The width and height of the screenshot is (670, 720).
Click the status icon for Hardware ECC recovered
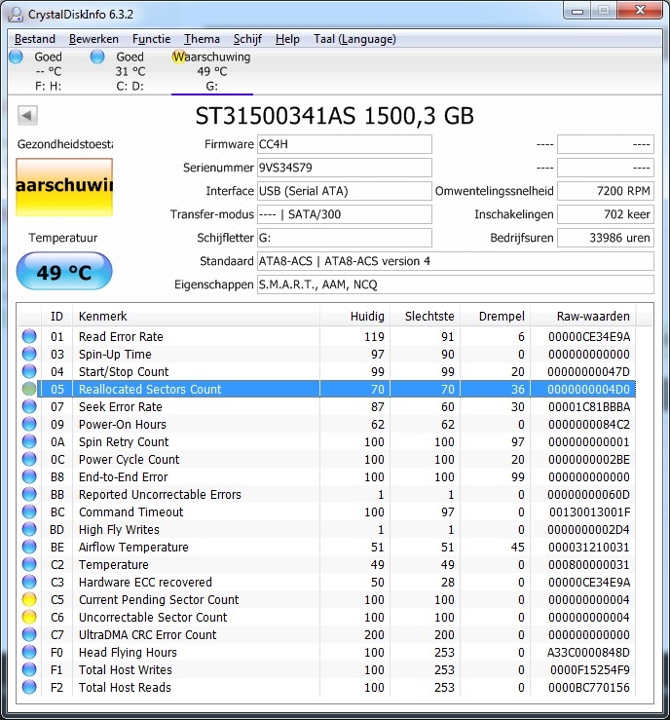click(29, 583)
